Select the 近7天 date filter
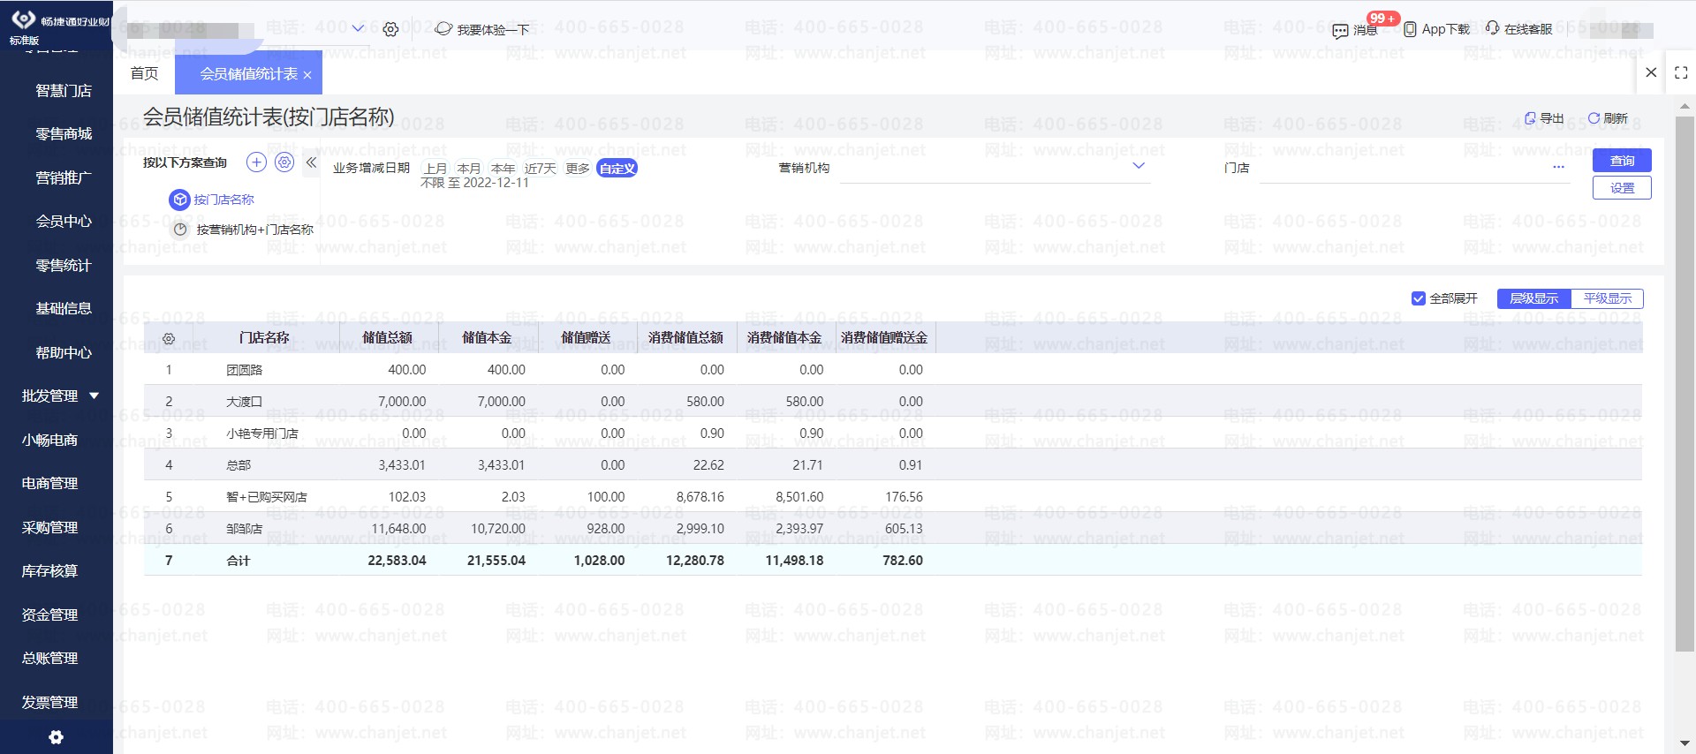Viewport: 1696px width, 754px height. coord(540,169)
